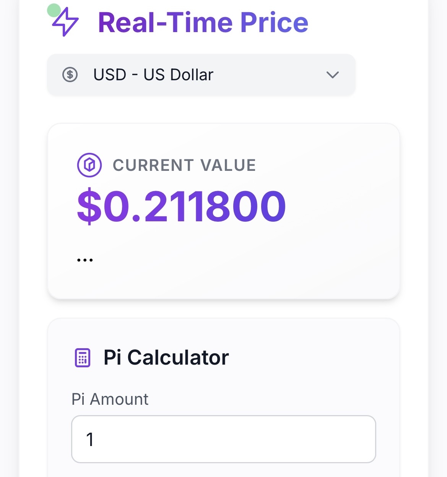Click the digit 1 inside Pi Amount field
Screen dimensions: 447x477
pos(90,440)
